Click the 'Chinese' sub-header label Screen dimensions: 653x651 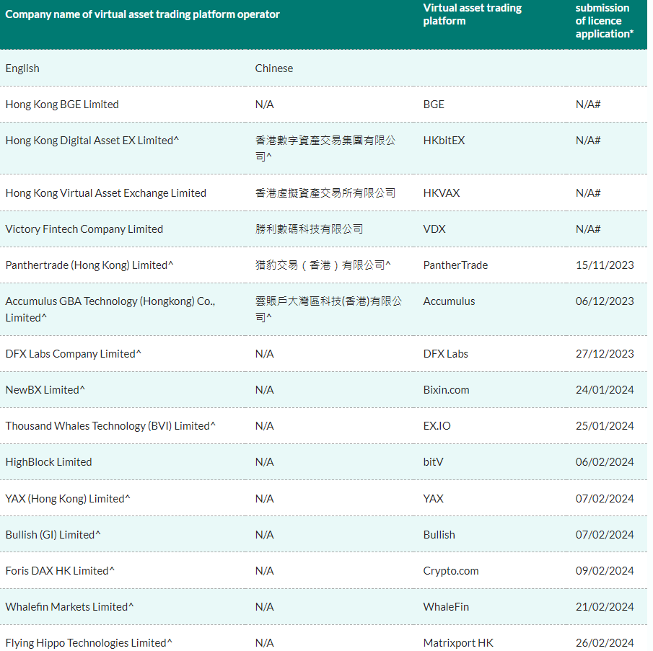(274, 68)
